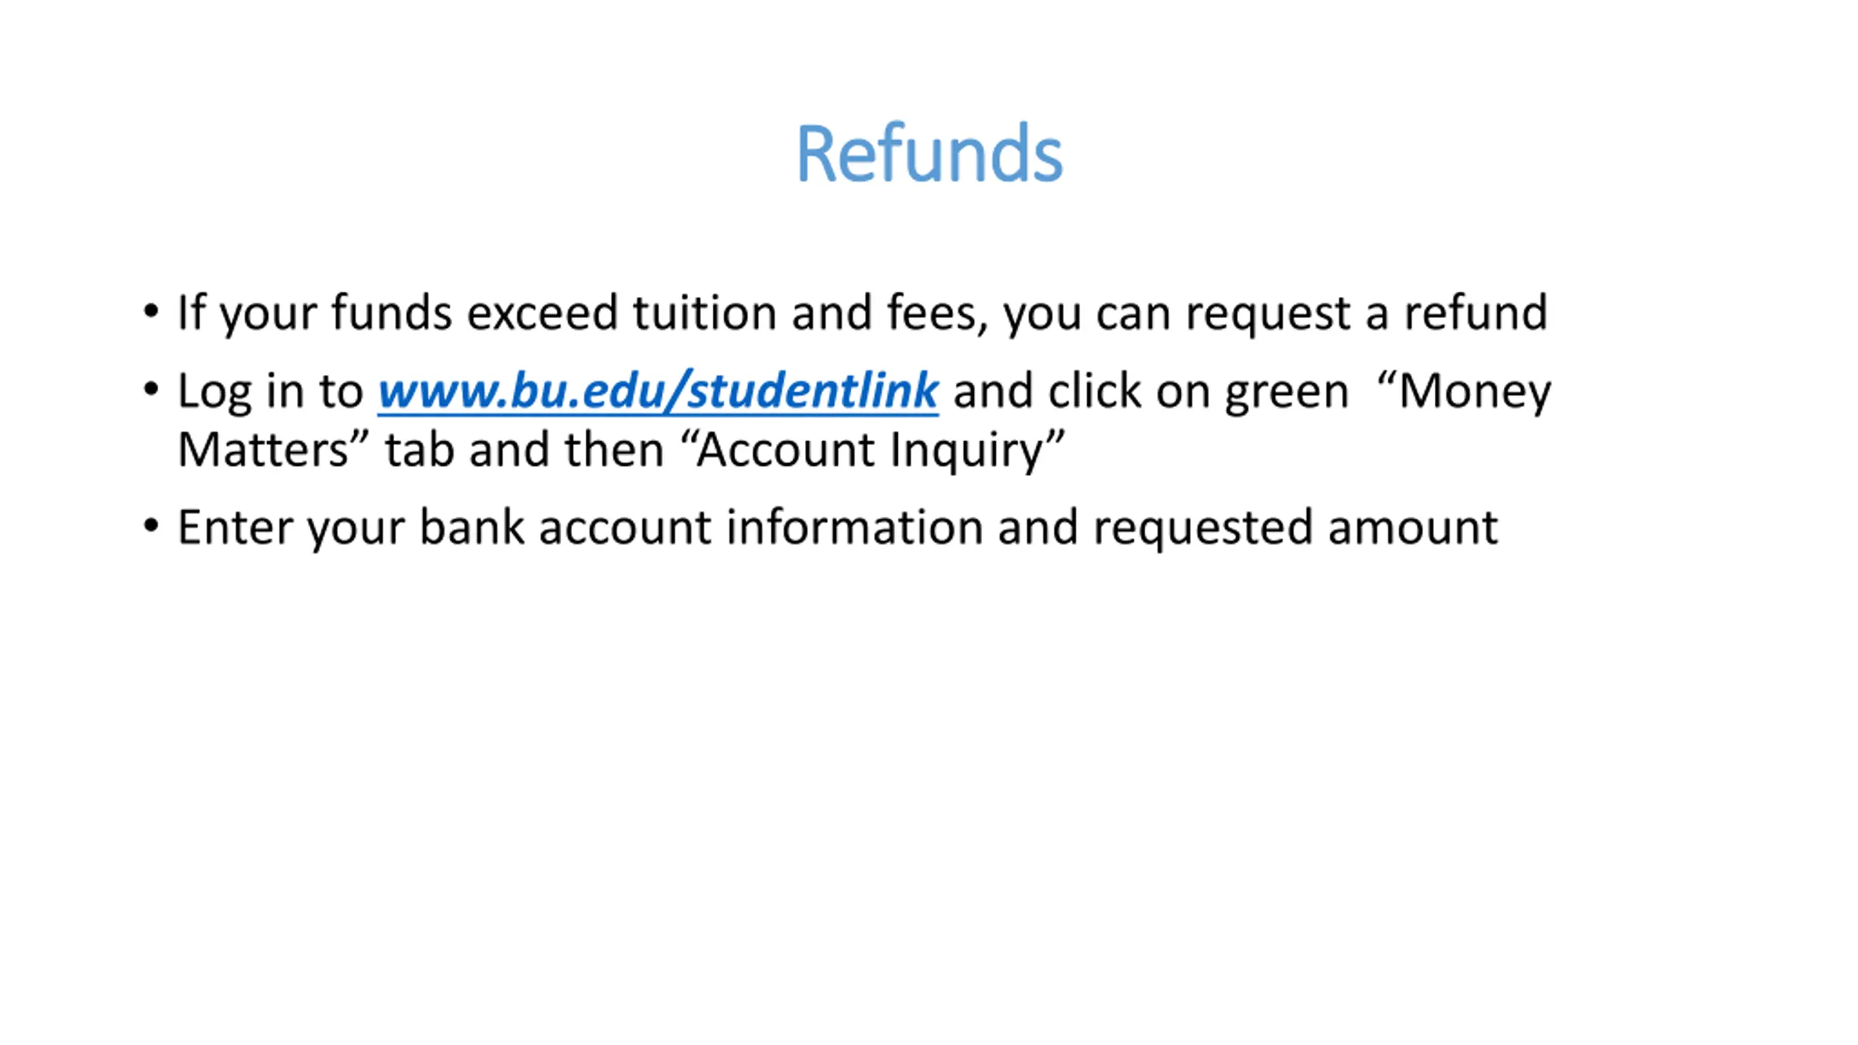Click the words "Log in to"

(270, 392)
